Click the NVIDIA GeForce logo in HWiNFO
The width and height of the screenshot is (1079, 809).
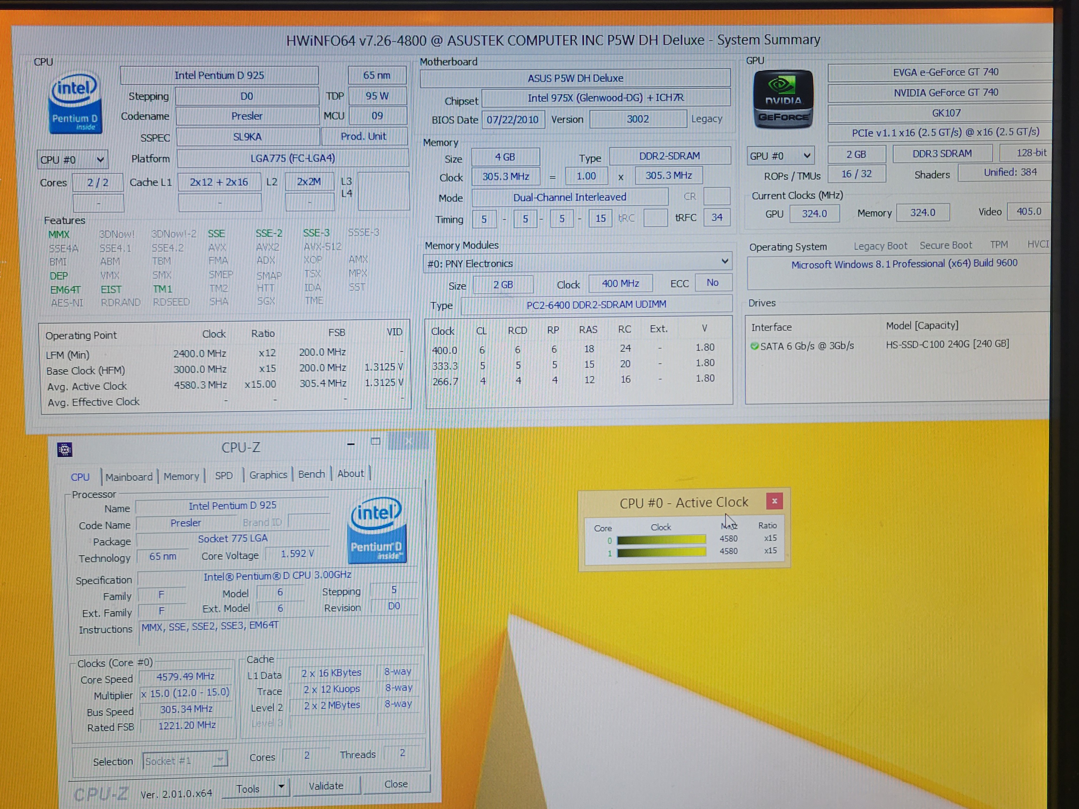[783, 99]
